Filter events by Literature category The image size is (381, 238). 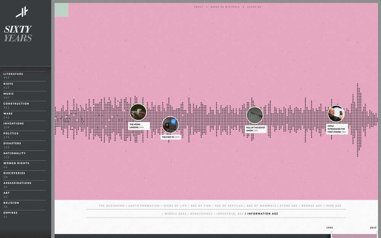coord(13,74)
